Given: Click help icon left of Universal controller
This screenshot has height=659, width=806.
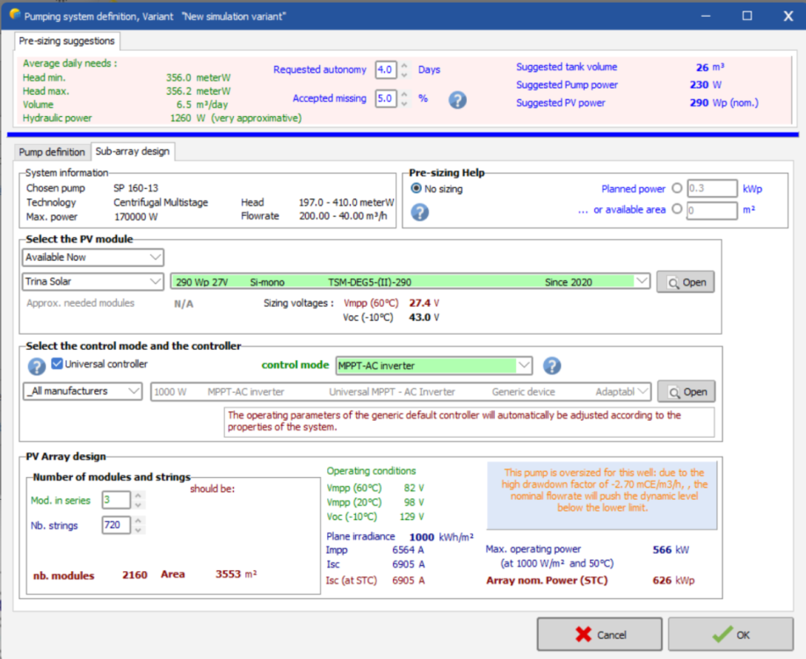Looking at the screenshot, I should (37, 366).
